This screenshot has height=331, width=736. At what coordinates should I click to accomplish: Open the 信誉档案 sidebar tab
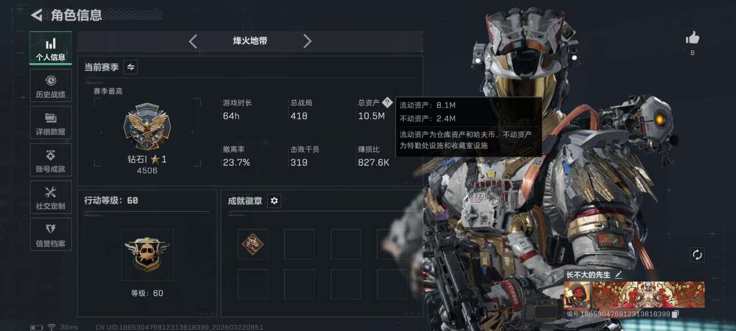(x=51, y=235)
